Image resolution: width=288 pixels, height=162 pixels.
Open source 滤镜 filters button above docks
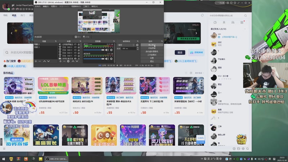click(x=86, y=37)
